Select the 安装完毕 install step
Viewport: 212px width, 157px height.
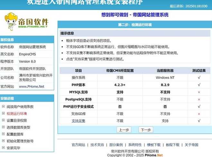[13, 148]
